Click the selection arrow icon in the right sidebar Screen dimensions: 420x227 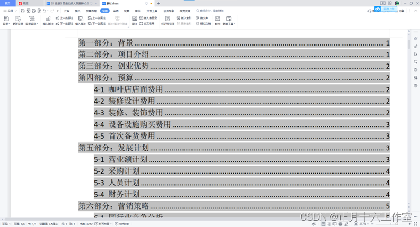415,54
